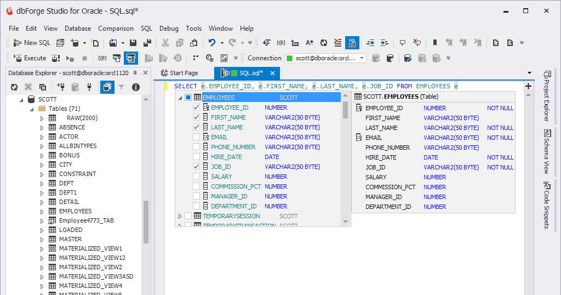Toggle the EMPLOYEES table checkbox in popup

tap(188, 98)
